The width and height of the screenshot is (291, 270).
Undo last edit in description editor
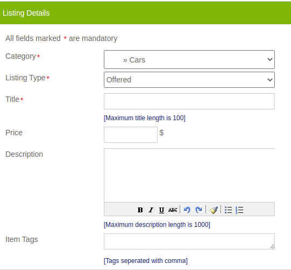[x=187, y=210]
